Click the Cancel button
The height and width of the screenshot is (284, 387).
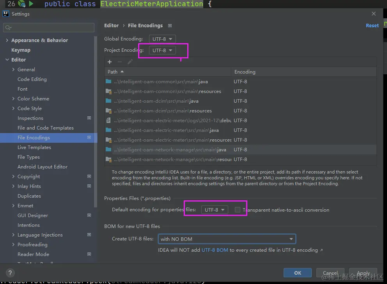tap(330, 273)
